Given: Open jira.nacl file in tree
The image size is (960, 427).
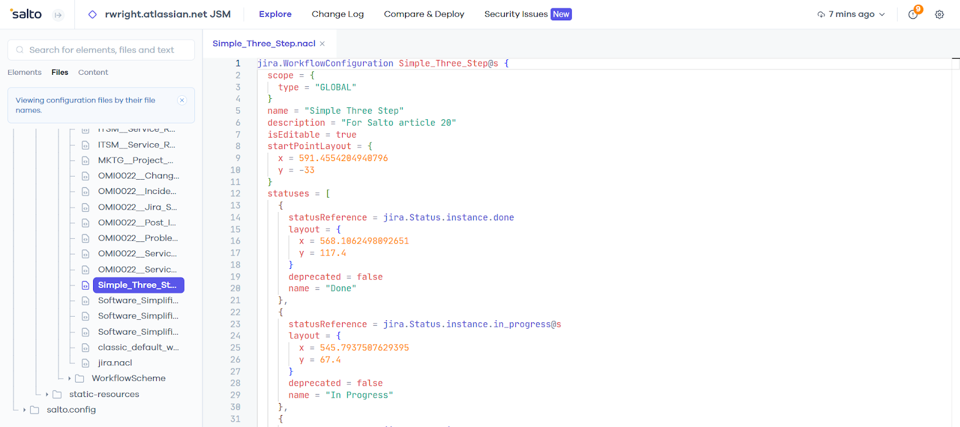Looking at the screenshot, I should (115, 363).
